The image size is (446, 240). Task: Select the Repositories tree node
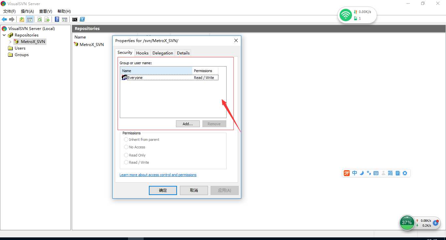(26, 35)
